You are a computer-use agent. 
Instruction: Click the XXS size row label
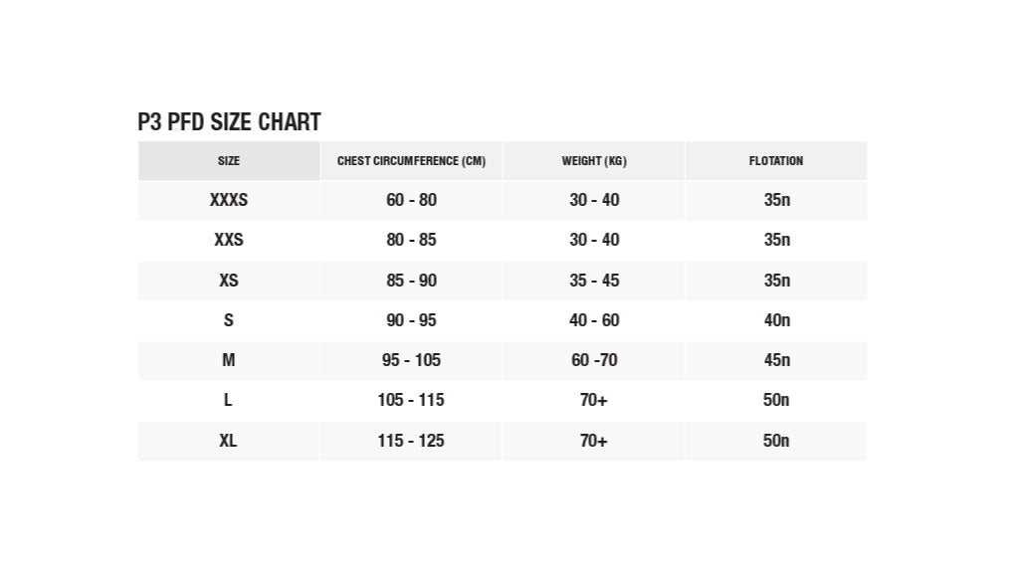229,240
